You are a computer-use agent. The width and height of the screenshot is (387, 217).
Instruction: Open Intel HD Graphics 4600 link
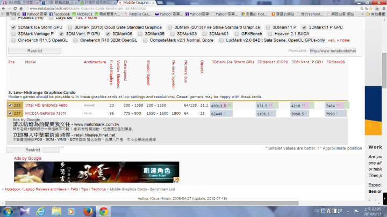click(46, 106)
